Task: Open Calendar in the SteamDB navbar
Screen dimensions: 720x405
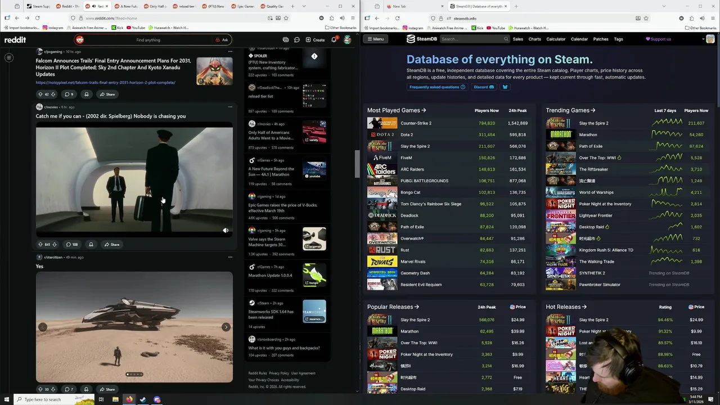Action: [579, 39]
